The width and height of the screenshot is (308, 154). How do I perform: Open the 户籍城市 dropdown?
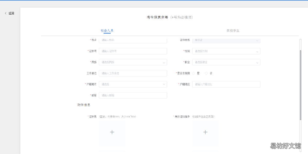click(x=133, y=84)
